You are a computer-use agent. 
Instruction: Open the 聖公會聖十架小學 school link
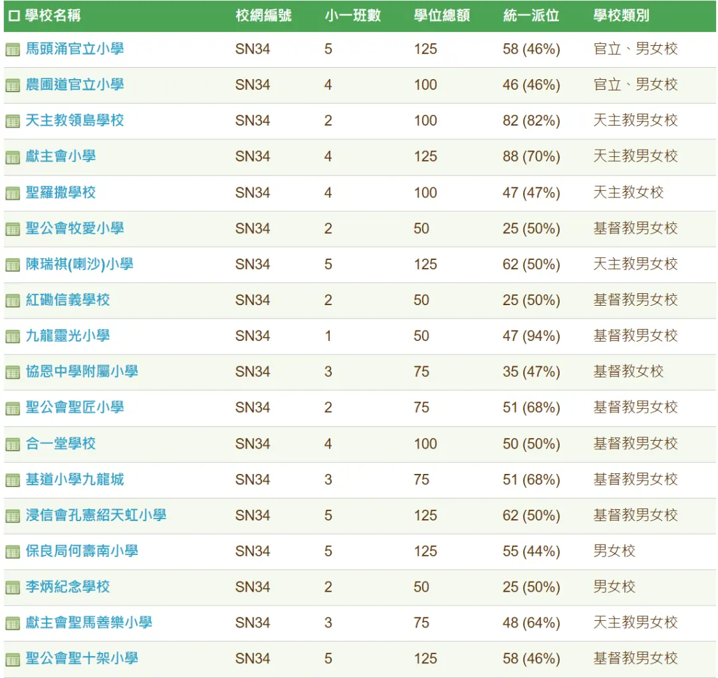82,658
